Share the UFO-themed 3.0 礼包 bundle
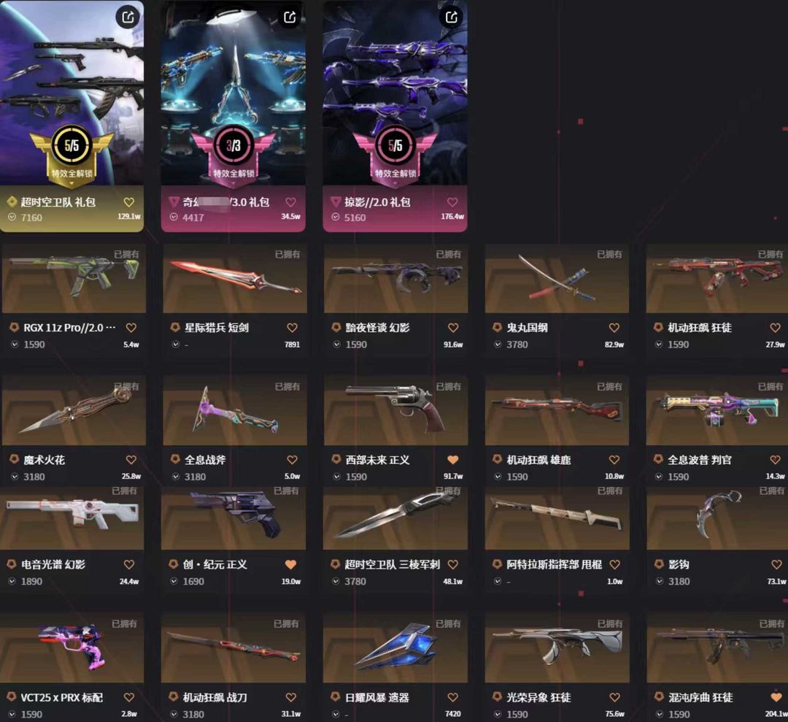 point(290,18)
